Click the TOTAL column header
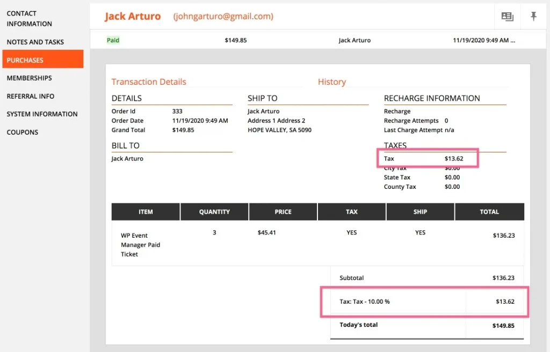The width and height of the screenshot is (550, 352). [489, 212]
